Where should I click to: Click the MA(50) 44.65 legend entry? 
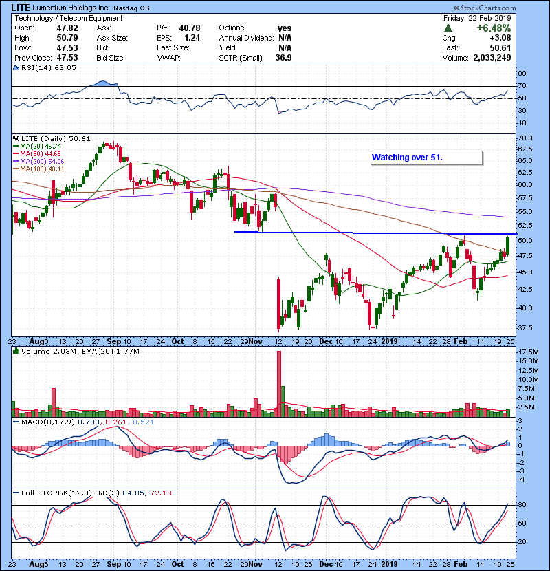point(37,154)
